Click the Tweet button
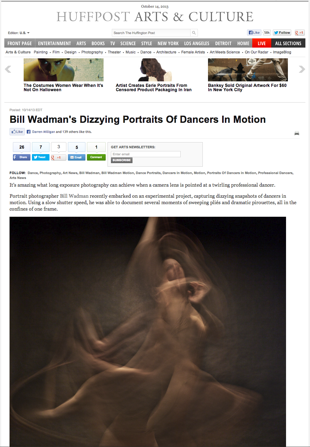The image size is (310, 447). [41, 157]
